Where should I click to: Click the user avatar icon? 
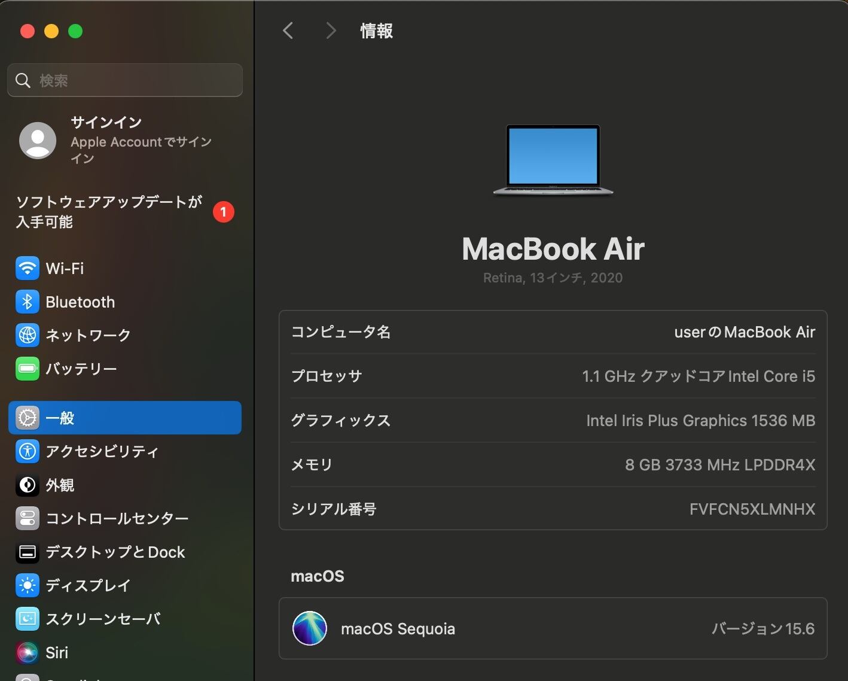tap(38, 141)
